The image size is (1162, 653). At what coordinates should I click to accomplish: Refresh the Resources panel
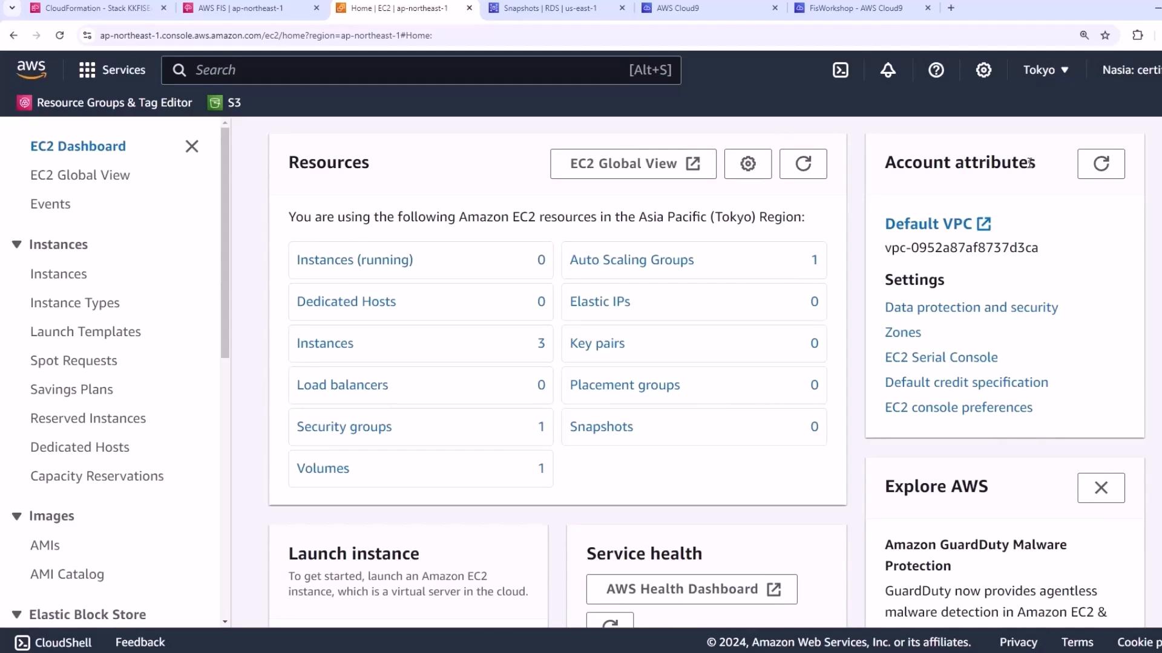(803, 164)
